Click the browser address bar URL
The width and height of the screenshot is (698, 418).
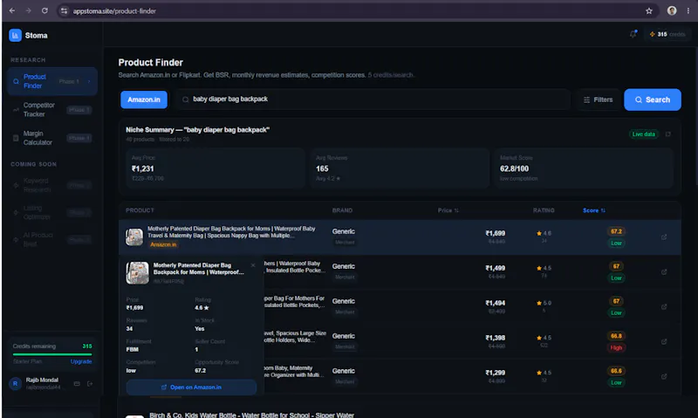pos(114,11)
